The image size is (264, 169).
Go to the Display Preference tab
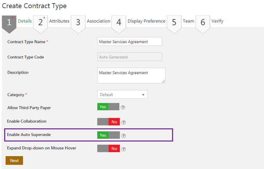tap(146, 21)
